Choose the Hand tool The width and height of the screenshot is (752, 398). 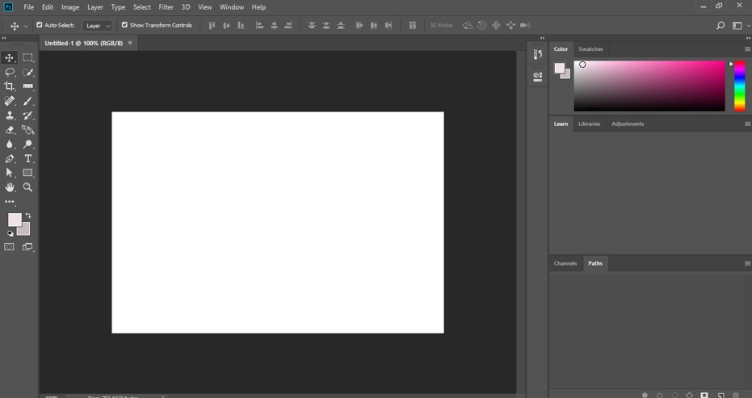tap(10, 187)
